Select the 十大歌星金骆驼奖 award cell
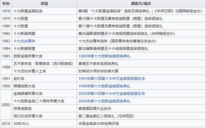The image size is (206, 128). coord(44,11)
